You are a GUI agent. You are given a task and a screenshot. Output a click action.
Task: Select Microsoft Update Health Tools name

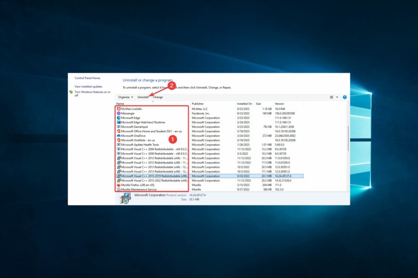click(x=140, y=145)
